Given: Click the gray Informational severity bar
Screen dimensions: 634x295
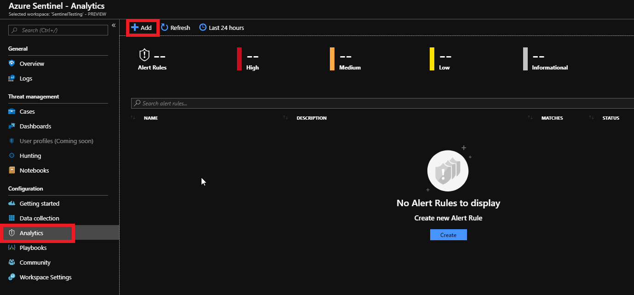Looking at the screenshot, I should 525,59.
